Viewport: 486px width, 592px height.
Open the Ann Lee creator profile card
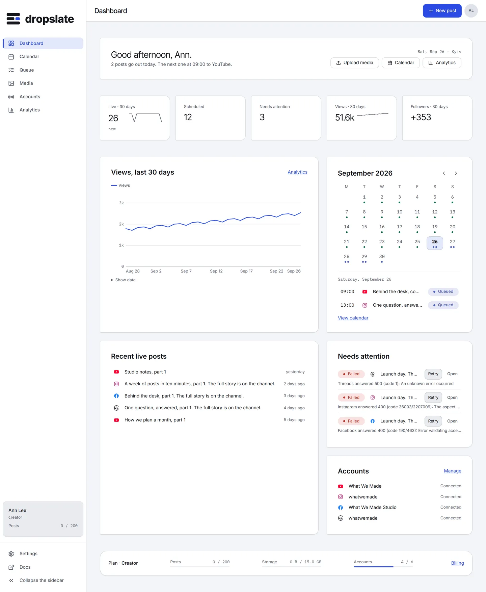(x=43, y=519)
